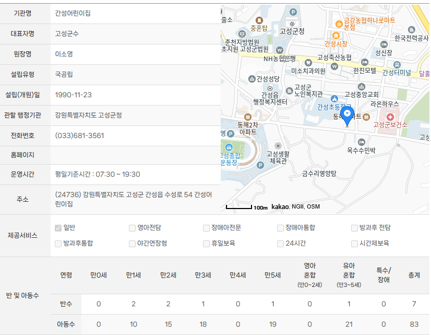Click the 금수리영양탕 map label

click(319, 174)
